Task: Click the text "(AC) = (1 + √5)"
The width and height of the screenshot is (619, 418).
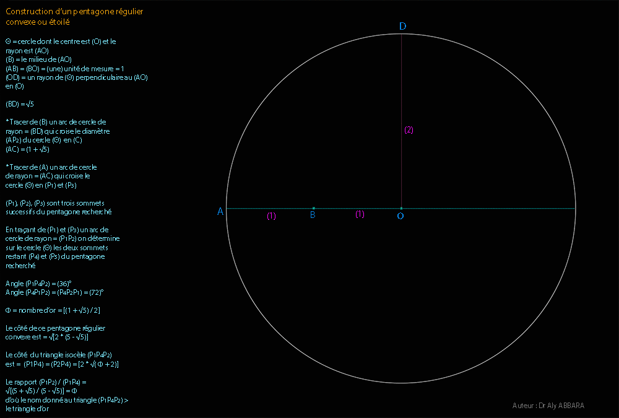Action: pyautogui.click(x=27, y=149)
